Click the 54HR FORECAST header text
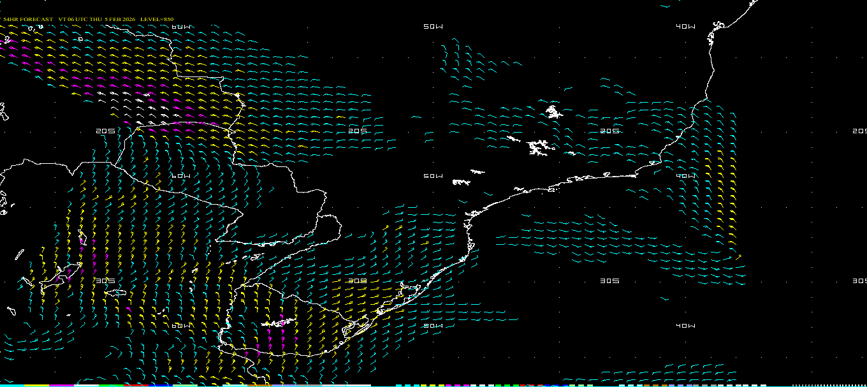 click(x=28, y=19)
